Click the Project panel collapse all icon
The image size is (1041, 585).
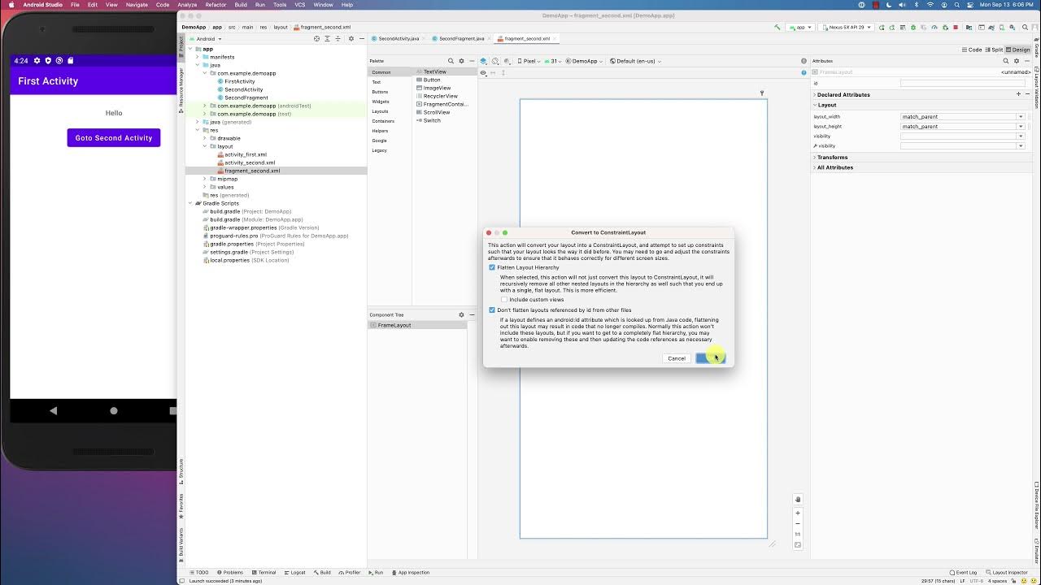pos(338,38)
